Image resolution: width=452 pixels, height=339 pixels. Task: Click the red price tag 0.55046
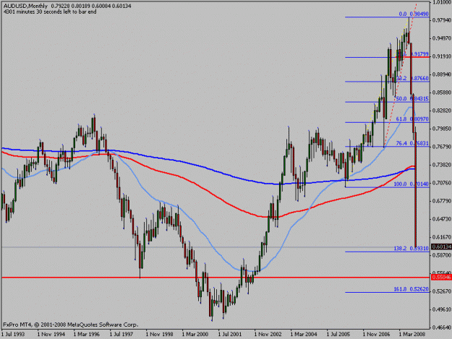441,278
